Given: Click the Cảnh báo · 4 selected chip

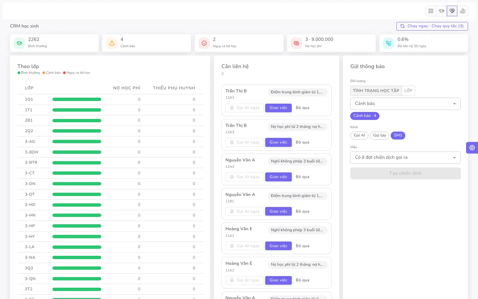Looking at the screenshot, I should tap(365, 116).
